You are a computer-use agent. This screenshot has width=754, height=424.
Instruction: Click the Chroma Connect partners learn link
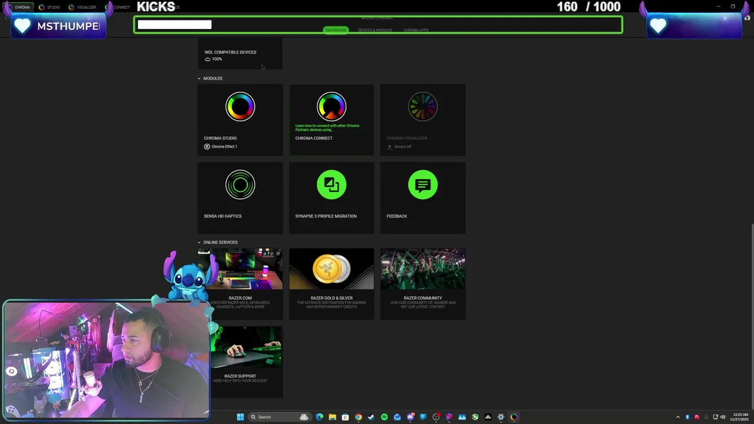pos(327,128)
